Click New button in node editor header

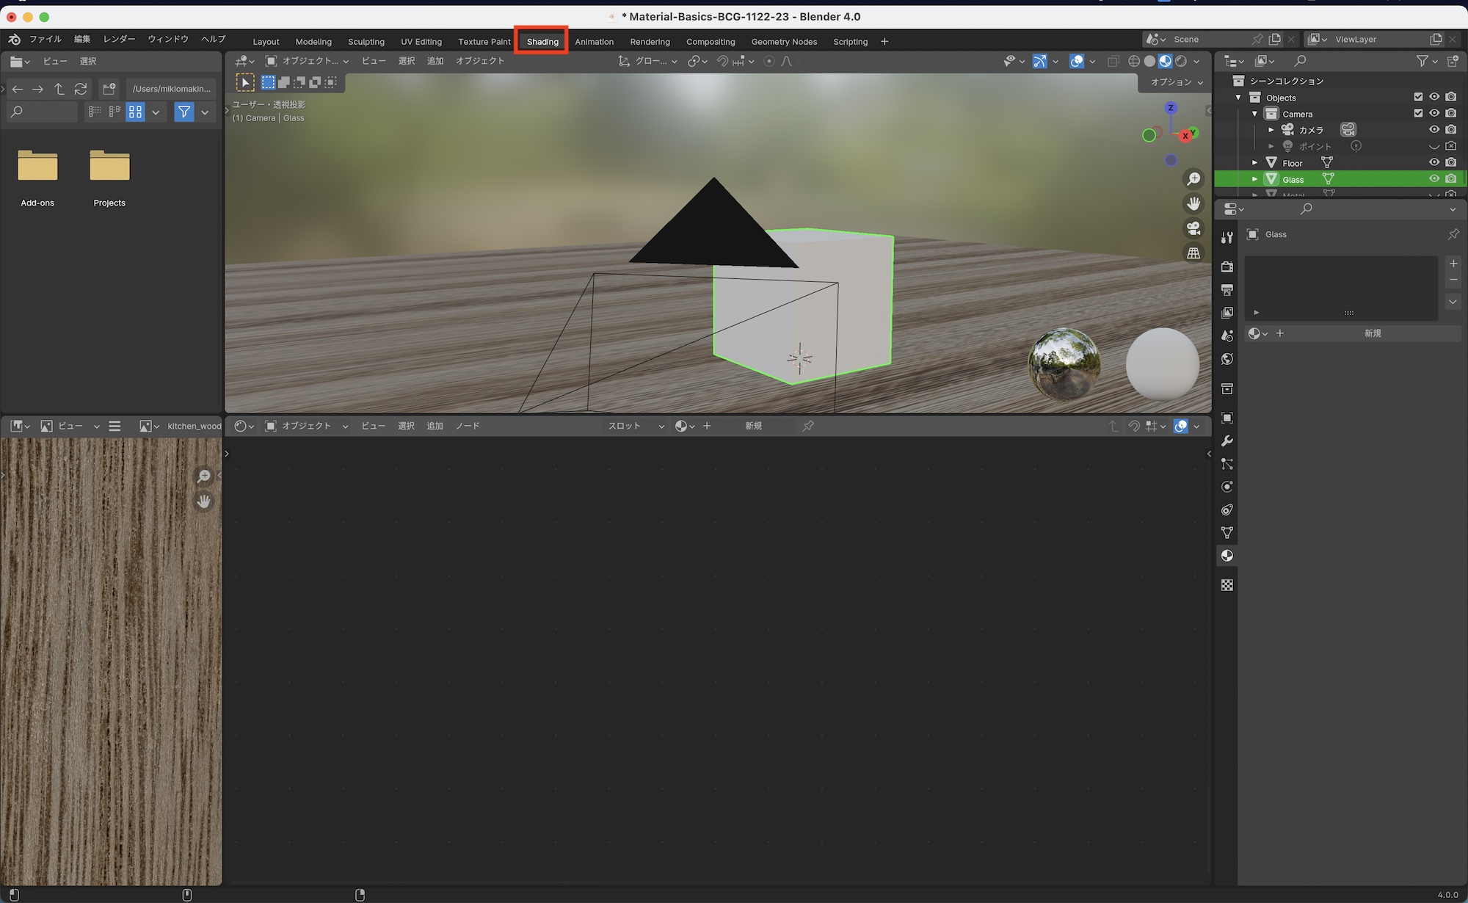pos(753,426)
